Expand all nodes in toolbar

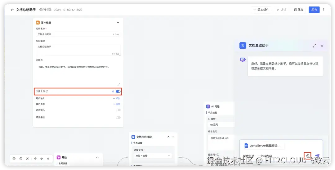42,159
